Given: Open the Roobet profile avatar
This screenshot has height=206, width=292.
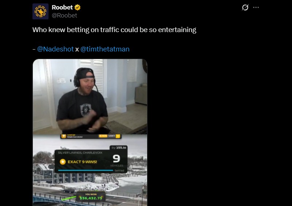Looking at the screenshot, I should (x=41, y=11).
